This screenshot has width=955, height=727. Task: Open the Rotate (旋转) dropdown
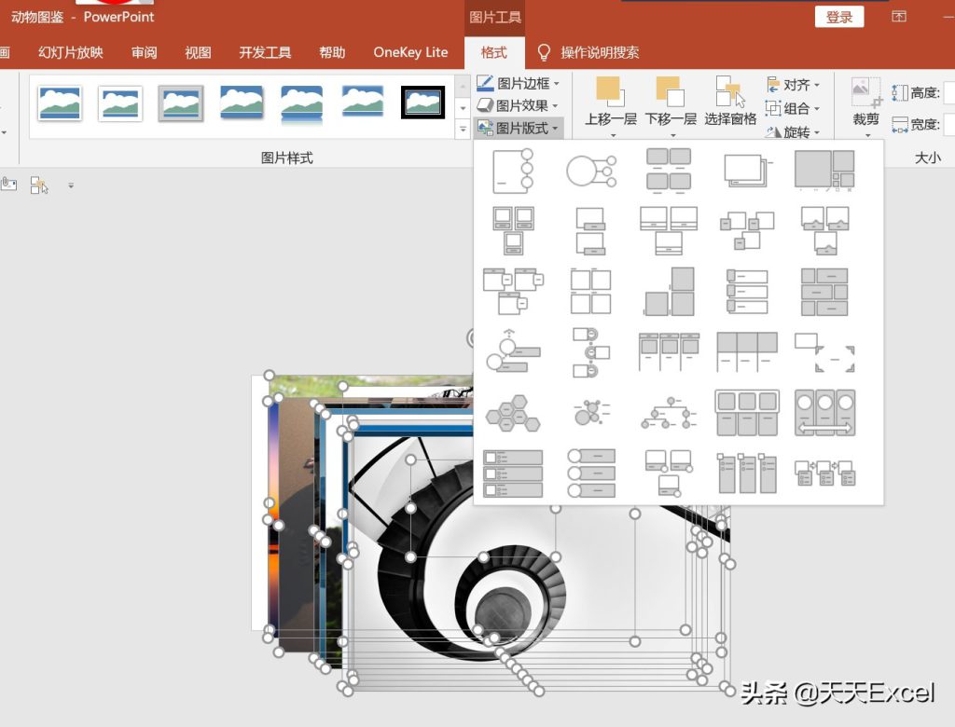794,131
